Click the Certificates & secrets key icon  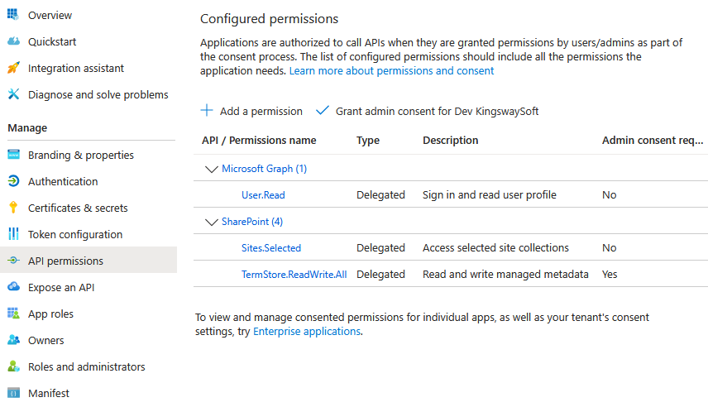coord(13,208)
